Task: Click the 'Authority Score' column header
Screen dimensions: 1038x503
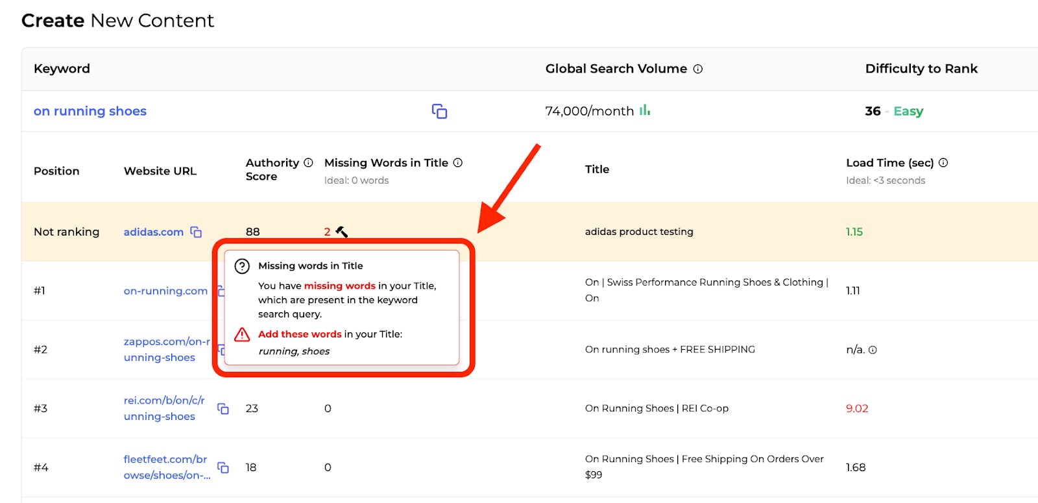Action: [x=272, y=169]
